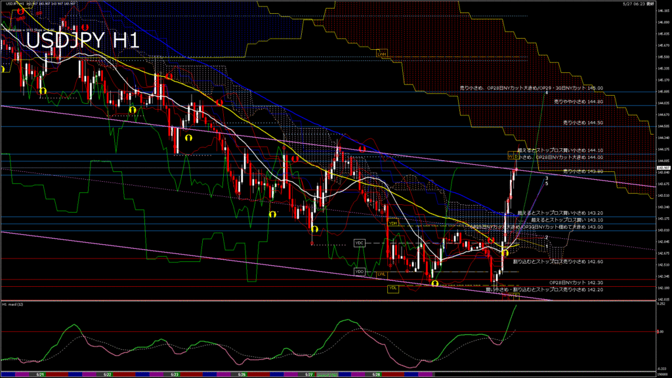Click the 売りやや小さめ 144.80 annotation
Viewport: 672px width, 378px height.
pos(579,102)
